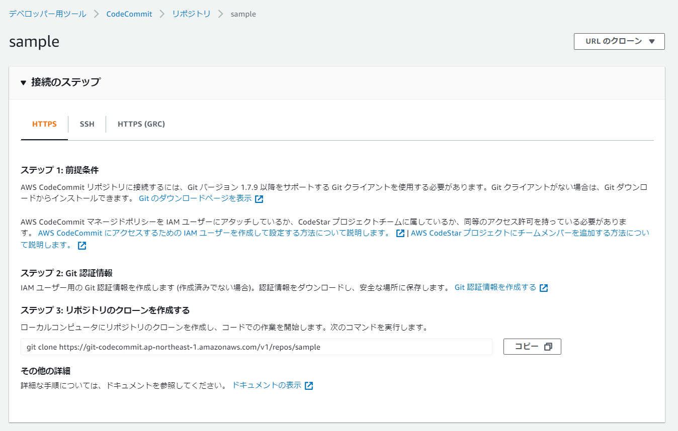Click the ステップ 1: 前提条件 heading
The image size is (678, 431).
(60, 170)
